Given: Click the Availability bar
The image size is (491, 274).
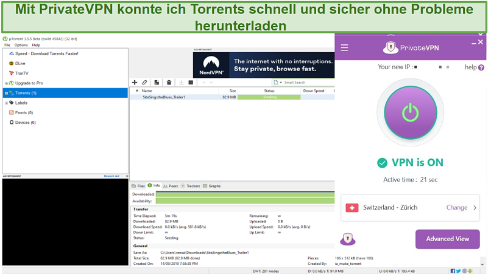Looking at the screenshot, I should (245, 201).
